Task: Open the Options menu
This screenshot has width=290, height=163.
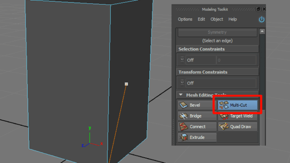Action: click(185, 19)
